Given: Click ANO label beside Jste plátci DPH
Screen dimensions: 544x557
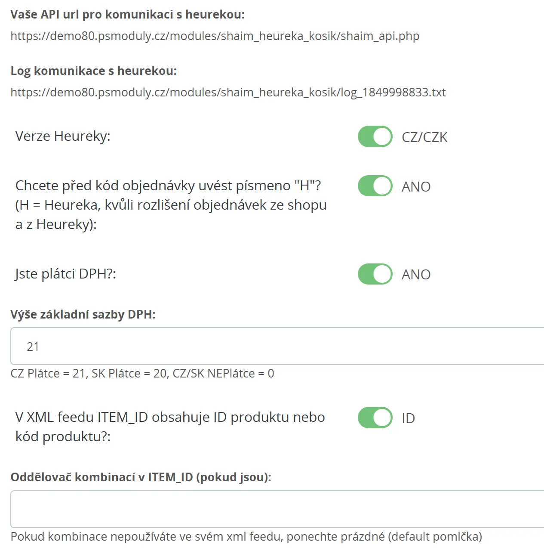Looking at the screenshot, I should pos(416,275).
